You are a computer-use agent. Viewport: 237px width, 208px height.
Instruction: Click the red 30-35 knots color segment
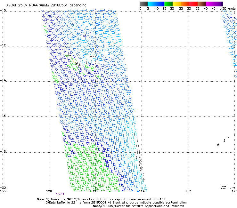click(193, 4)
